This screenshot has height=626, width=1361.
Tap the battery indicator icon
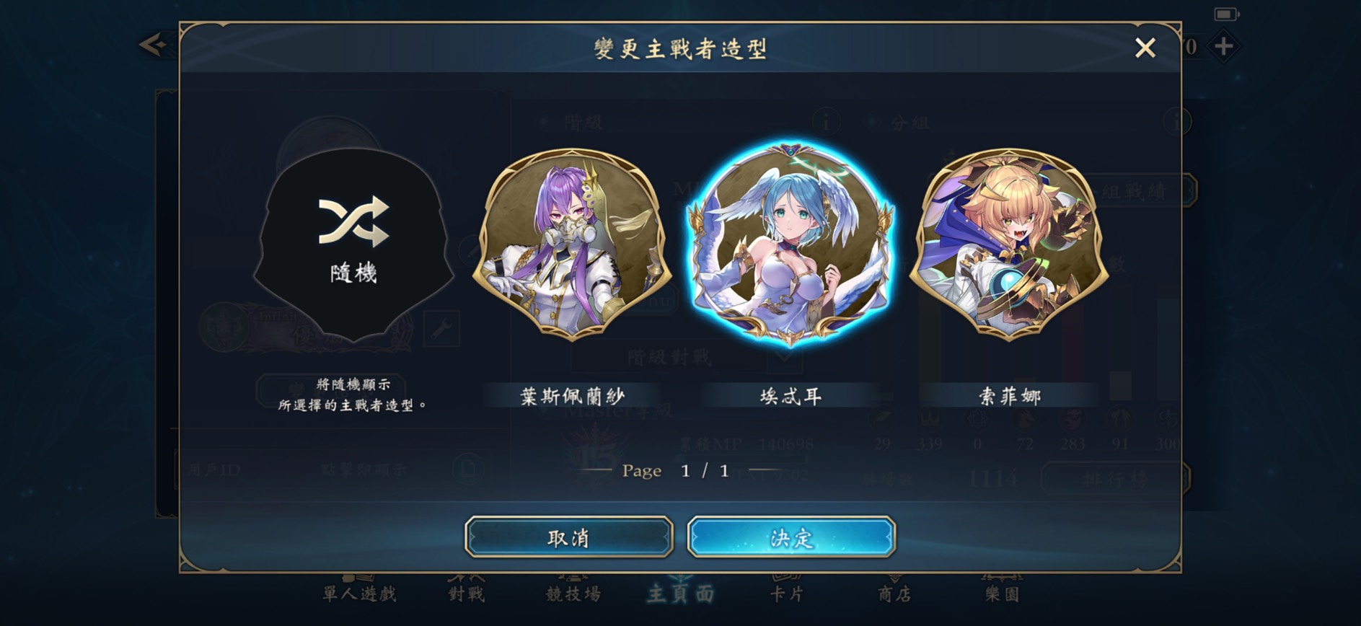click(1226, 14)
